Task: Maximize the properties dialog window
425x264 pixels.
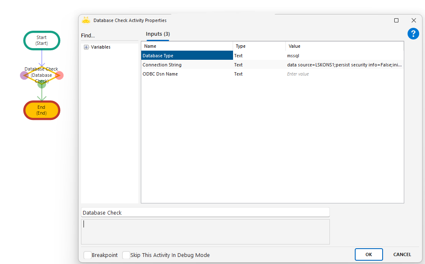Action: pos(396,20)
